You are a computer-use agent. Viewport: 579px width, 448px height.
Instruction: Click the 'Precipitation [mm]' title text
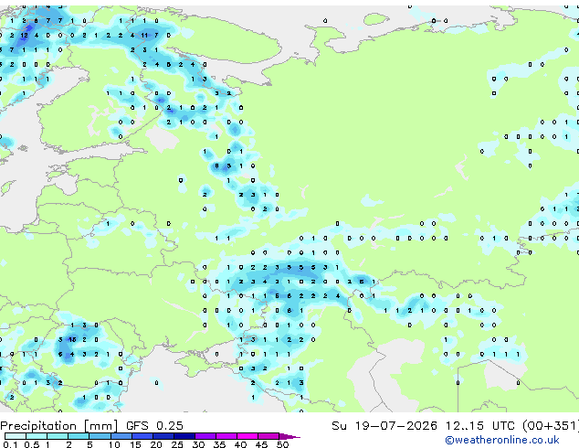click(x=59, y=426)
